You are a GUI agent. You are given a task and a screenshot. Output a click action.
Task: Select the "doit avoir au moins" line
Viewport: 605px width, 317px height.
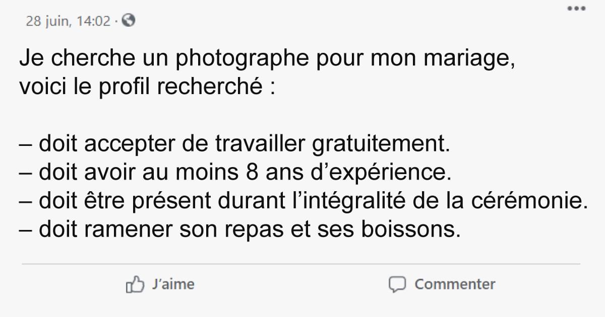click(x=234, y=173)
